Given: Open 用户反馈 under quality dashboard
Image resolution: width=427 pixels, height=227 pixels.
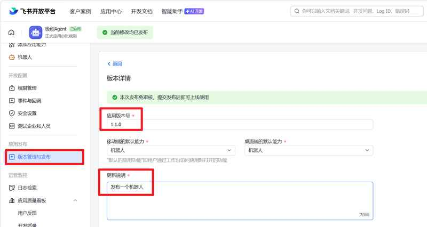Looking at the screenshot, I should [27, 213].
